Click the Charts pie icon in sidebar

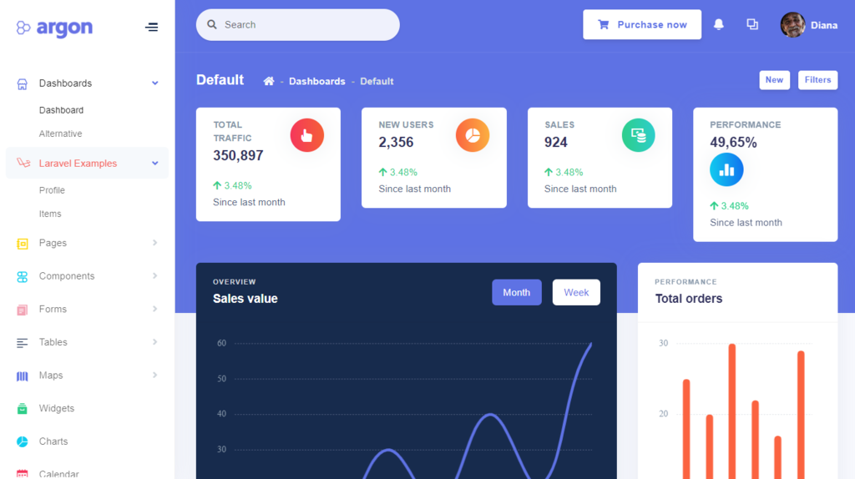[x=22, y=441]
